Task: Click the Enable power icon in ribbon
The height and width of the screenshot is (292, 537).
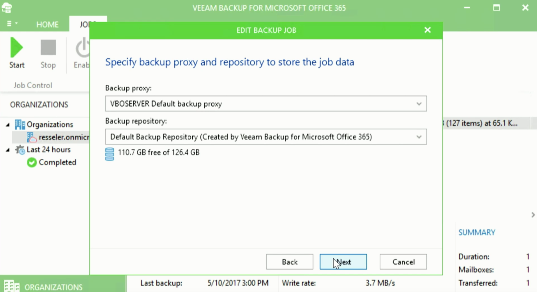Action: [82, 48]
